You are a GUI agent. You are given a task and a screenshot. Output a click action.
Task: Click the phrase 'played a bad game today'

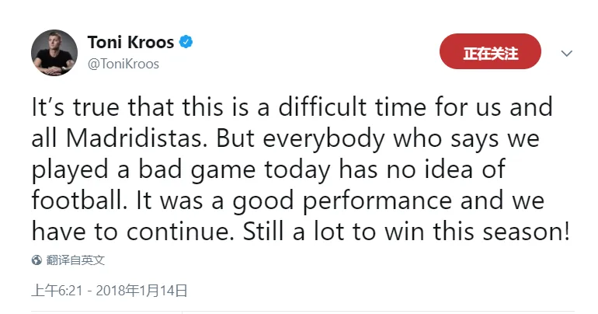181,170
